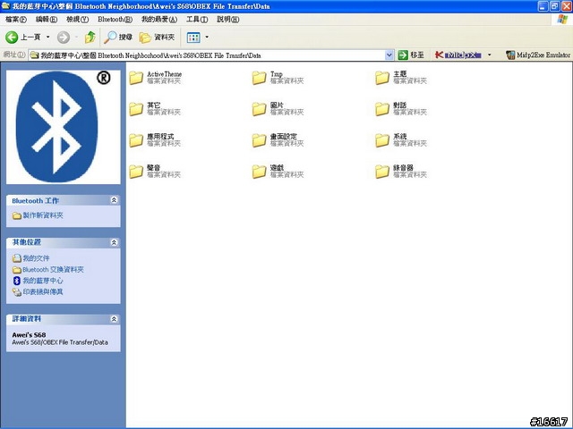Image resolution: width=573 pixels, height=429 pixels.
Task: Click 製作新資料夾 link
Action: [38, 215]
